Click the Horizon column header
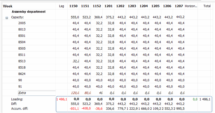 tap(191, 6)
